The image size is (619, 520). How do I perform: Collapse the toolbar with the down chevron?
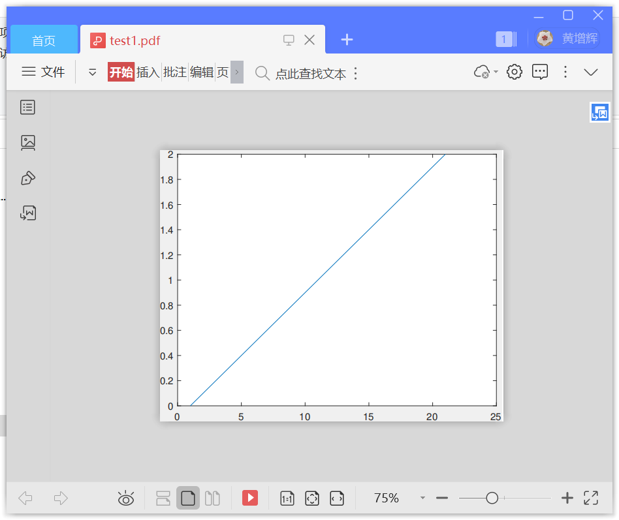pos(591,72)
